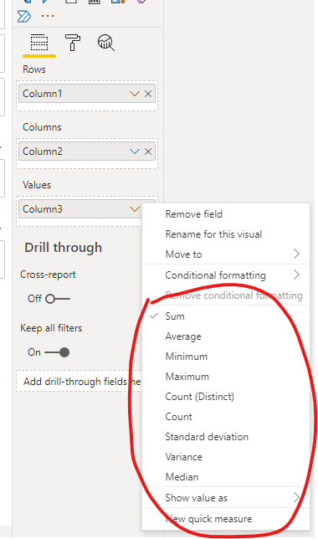Click the Cross-report label

48,275
